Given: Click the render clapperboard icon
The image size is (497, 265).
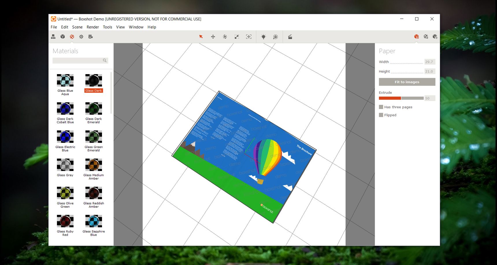Looking at the screenshot, I should click(x=290, y=37).
